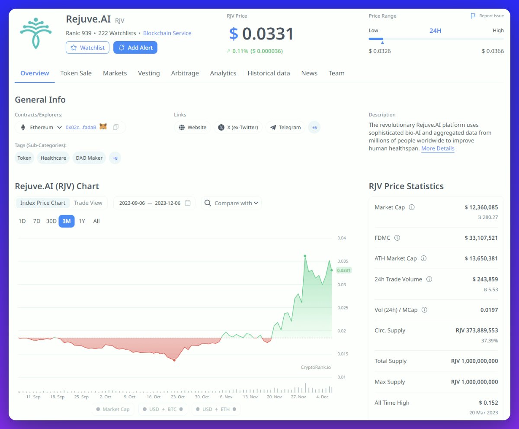Screen dimensions: 519x429
Task: Click the Ethereum diamond icon
Action: point(23,127)
